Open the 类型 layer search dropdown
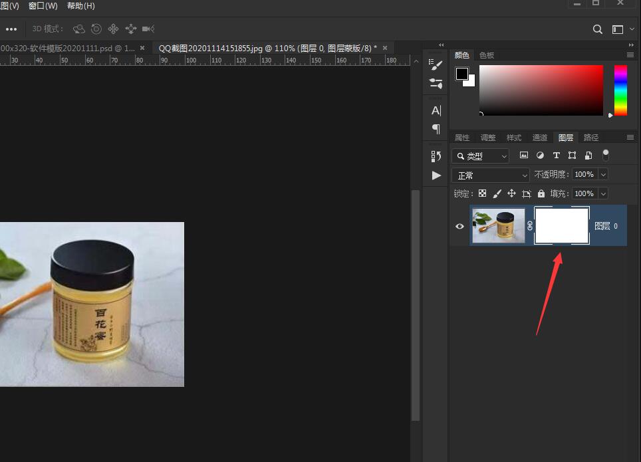 click(x=480, y=156)
